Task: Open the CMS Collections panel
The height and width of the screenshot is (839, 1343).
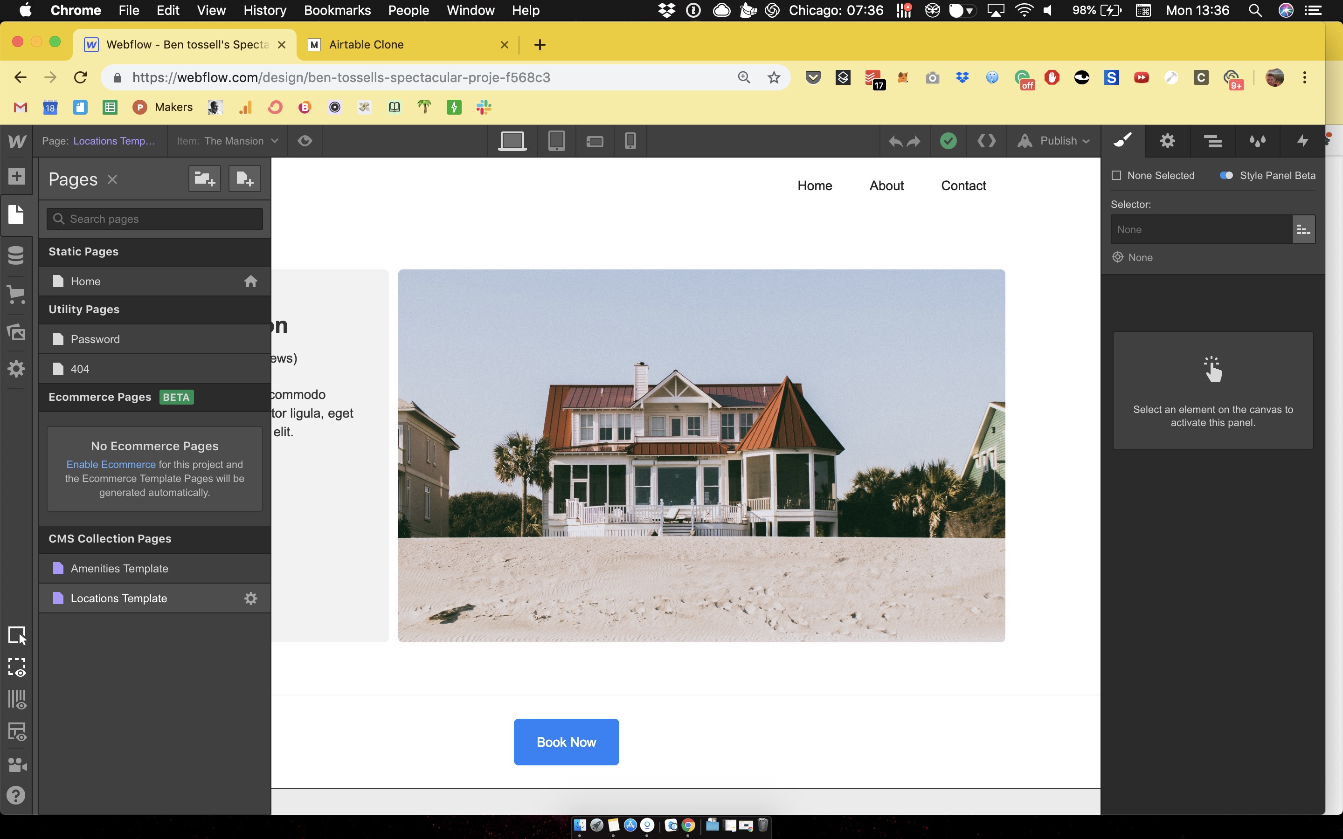Action: (17, 256)
